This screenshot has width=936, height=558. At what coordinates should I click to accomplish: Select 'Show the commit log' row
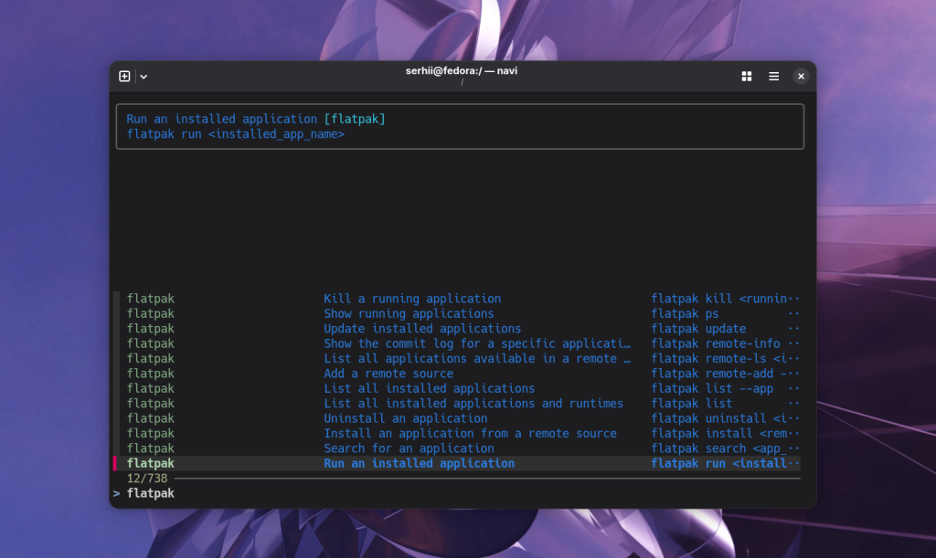coord(457,343)
